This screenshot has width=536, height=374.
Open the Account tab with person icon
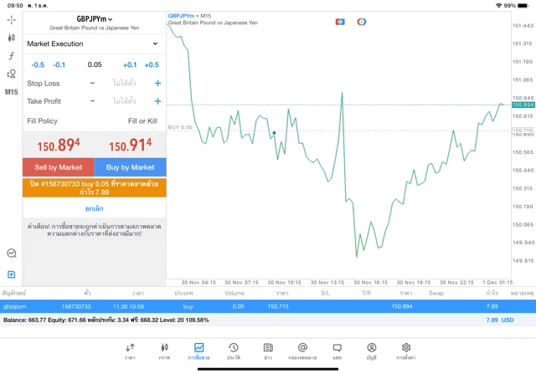[x=372, y=351]
